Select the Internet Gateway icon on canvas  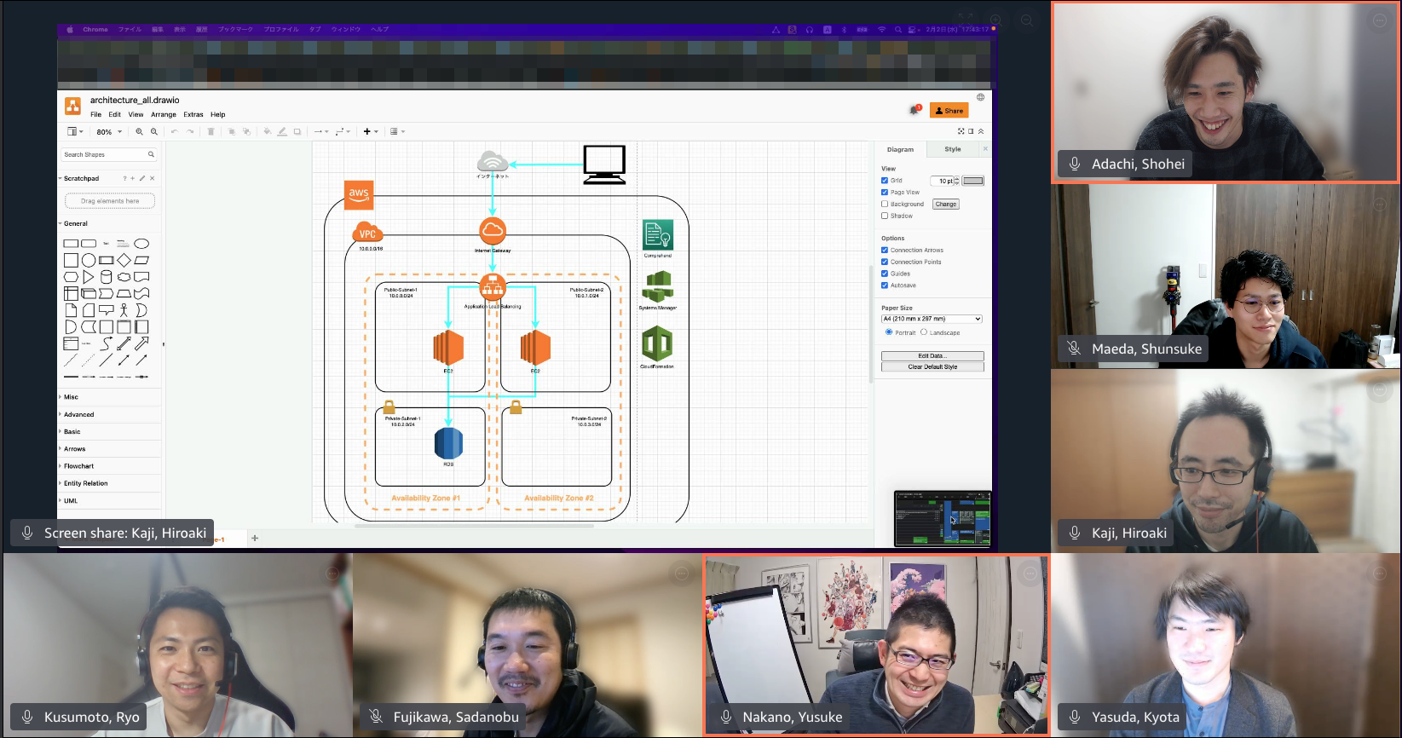[x=493, y=231]
